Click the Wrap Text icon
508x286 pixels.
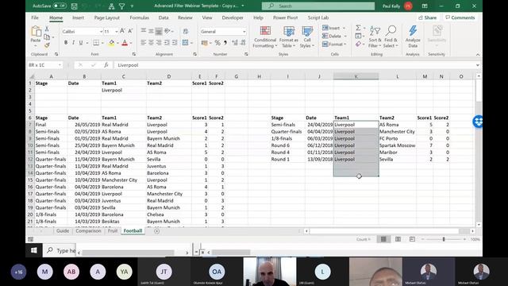click(186, 31)
